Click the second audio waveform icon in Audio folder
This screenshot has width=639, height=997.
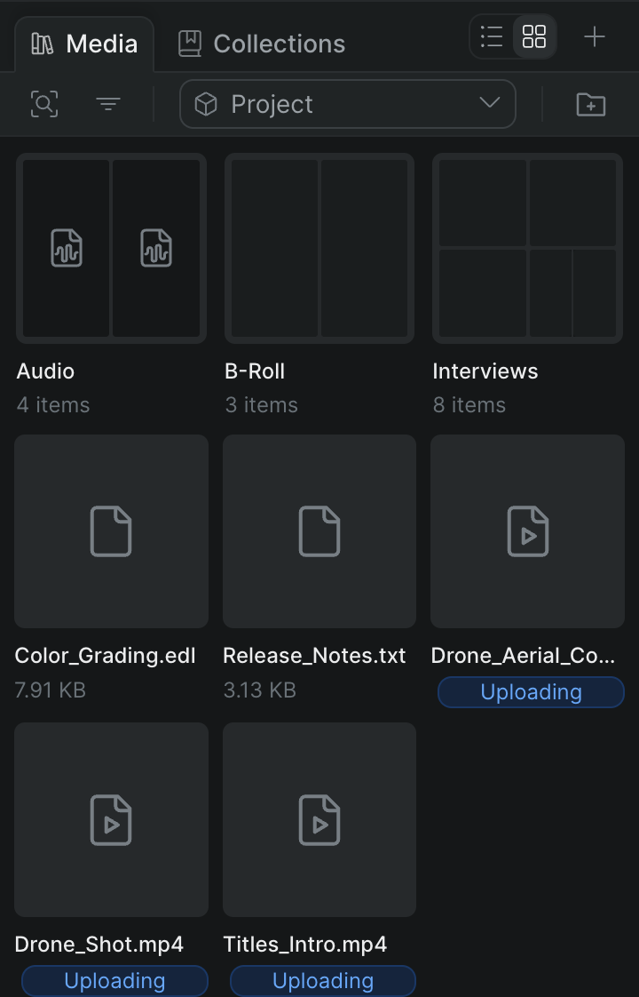(x=156, y=248)
